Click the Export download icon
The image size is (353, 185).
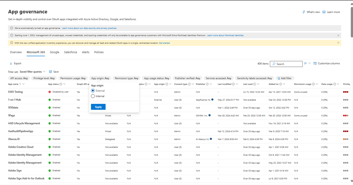11,64
